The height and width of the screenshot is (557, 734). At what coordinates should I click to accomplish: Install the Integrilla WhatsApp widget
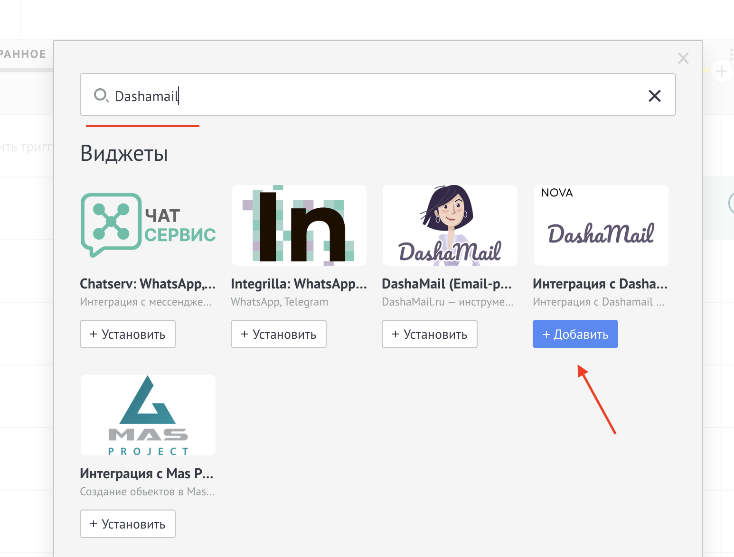(x=279, y=334)
